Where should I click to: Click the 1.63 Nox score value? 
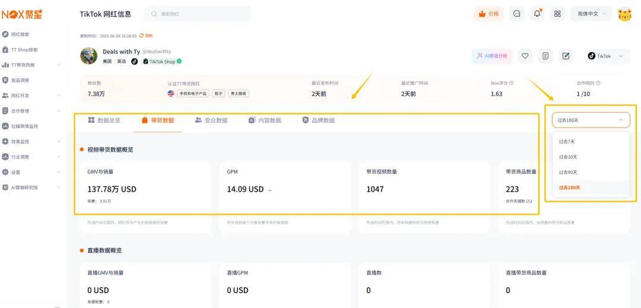pos(496,94)
